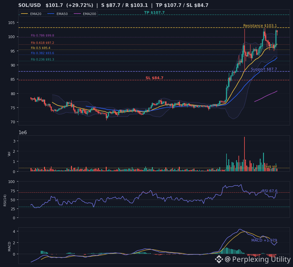Click the Resistance $103.1 label
Viewport: 293px width, 267px height.
260,25
